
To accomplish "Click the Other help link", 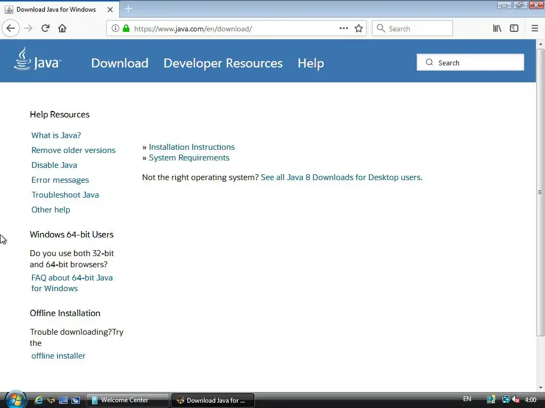I will pyautogui.click(x=51, y=210).
